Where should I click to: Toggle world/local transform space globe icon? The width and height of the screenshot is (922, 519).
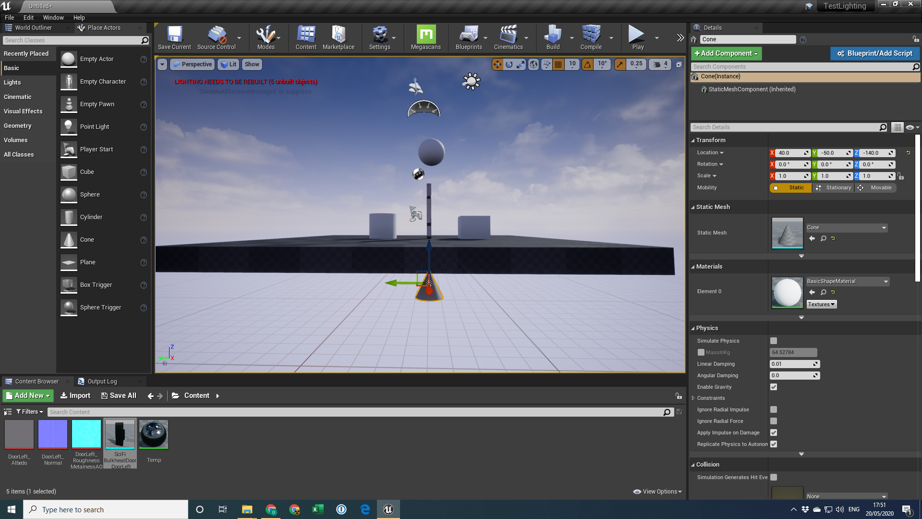[533, 64]
